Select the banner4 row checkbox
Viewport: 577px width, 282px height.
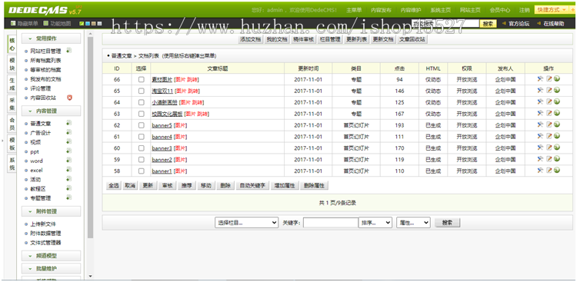tap(142, 137)
